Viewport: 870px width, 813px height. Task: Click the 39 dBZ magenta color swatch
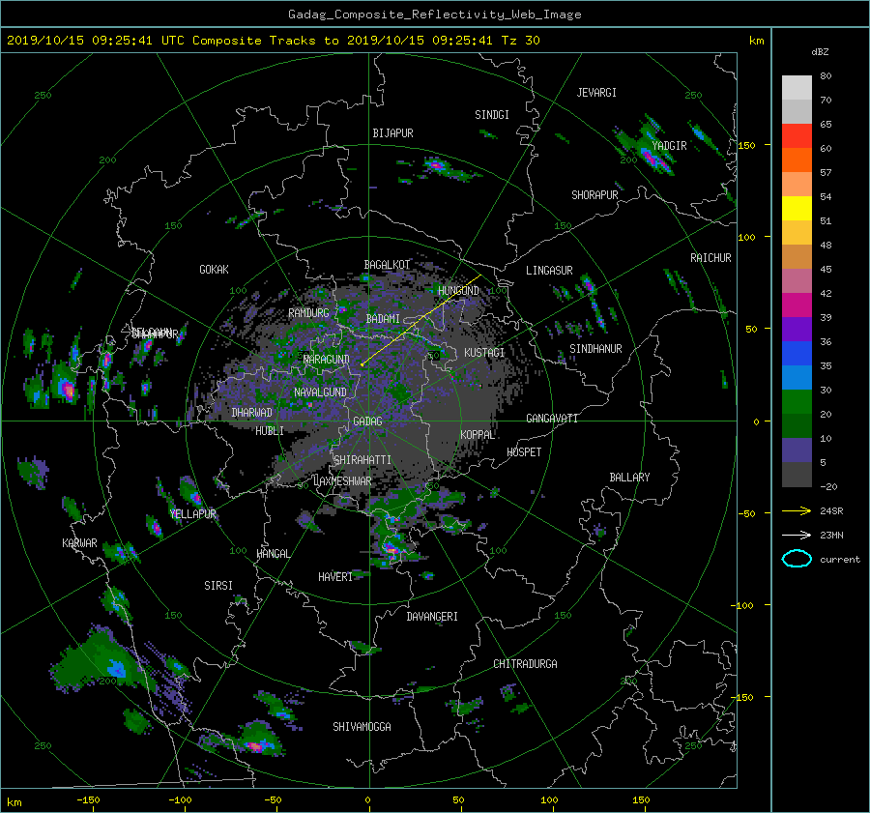pyautogui.click(x=797, y=305)
